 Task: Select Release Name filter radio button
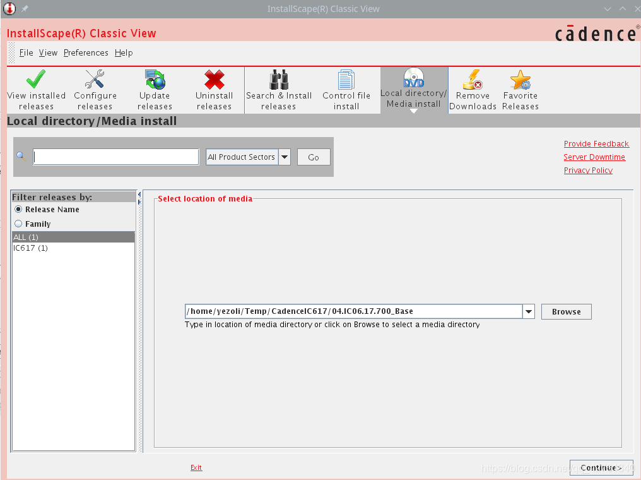pos(18,209)
